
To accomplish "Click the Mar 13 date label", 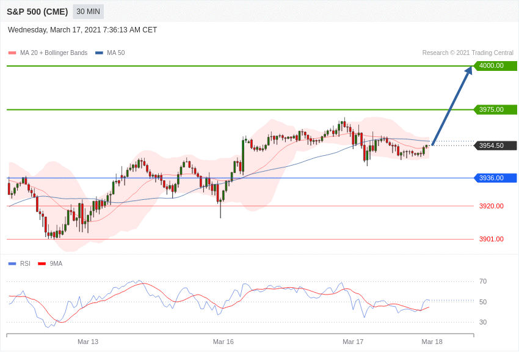I will [x=88, y=342].
